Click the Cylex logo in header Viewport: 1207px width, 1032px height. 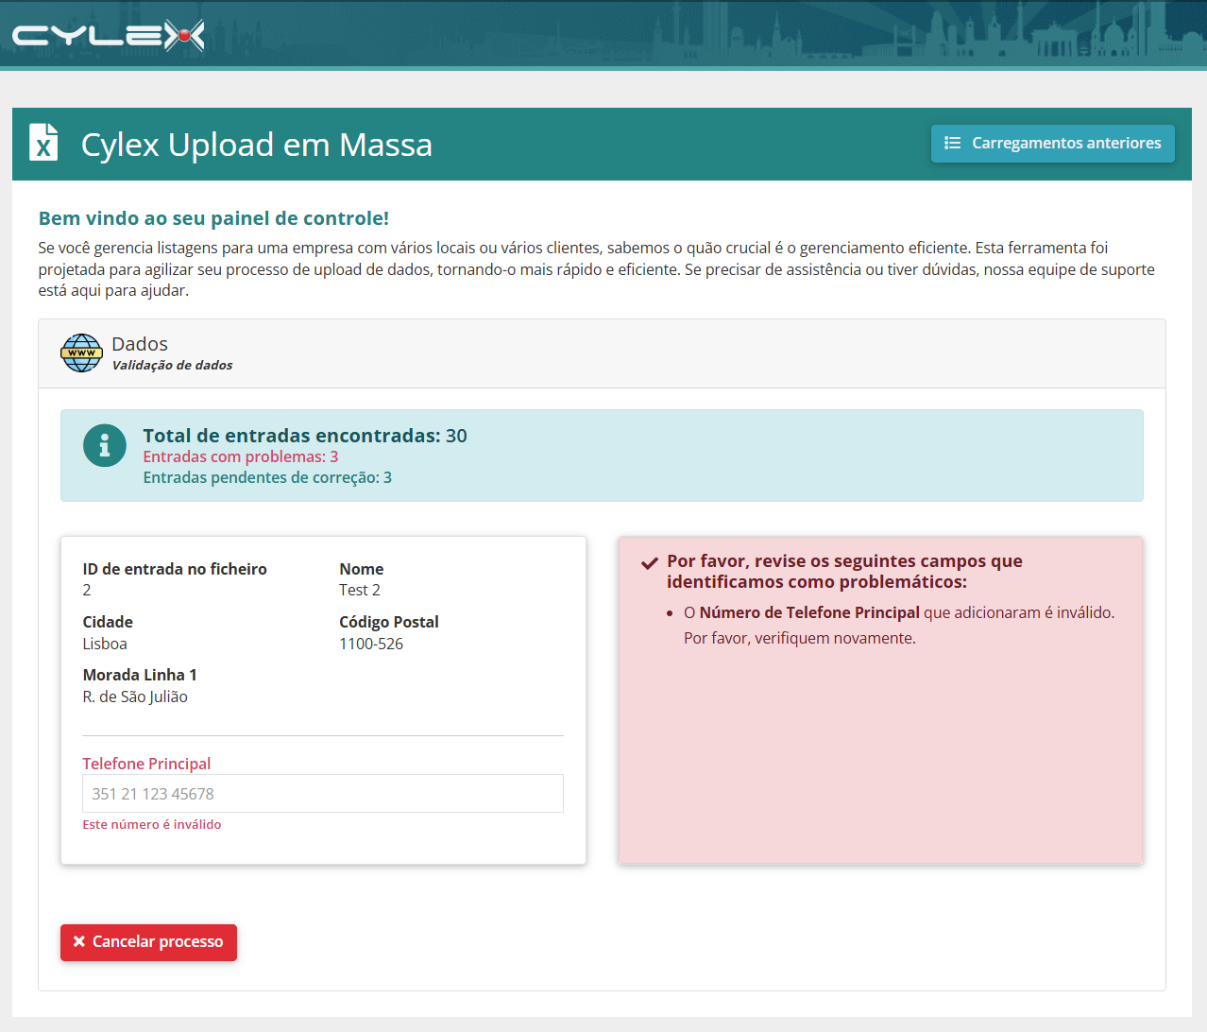[x=108, y=36]
